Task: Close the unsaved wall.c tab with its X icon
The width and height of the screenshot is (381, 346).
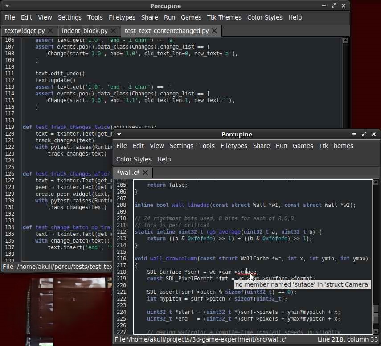Action: point(145,173)
